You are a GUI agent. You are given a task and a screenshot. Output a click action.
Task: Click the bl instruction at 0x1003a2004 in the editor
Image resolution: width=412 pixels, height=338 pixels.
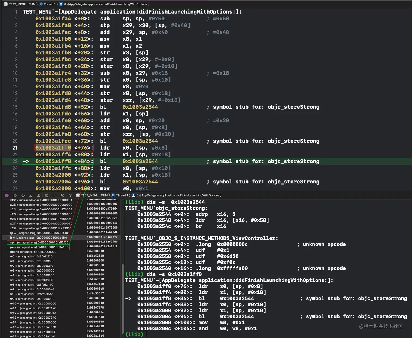point(177,182)
